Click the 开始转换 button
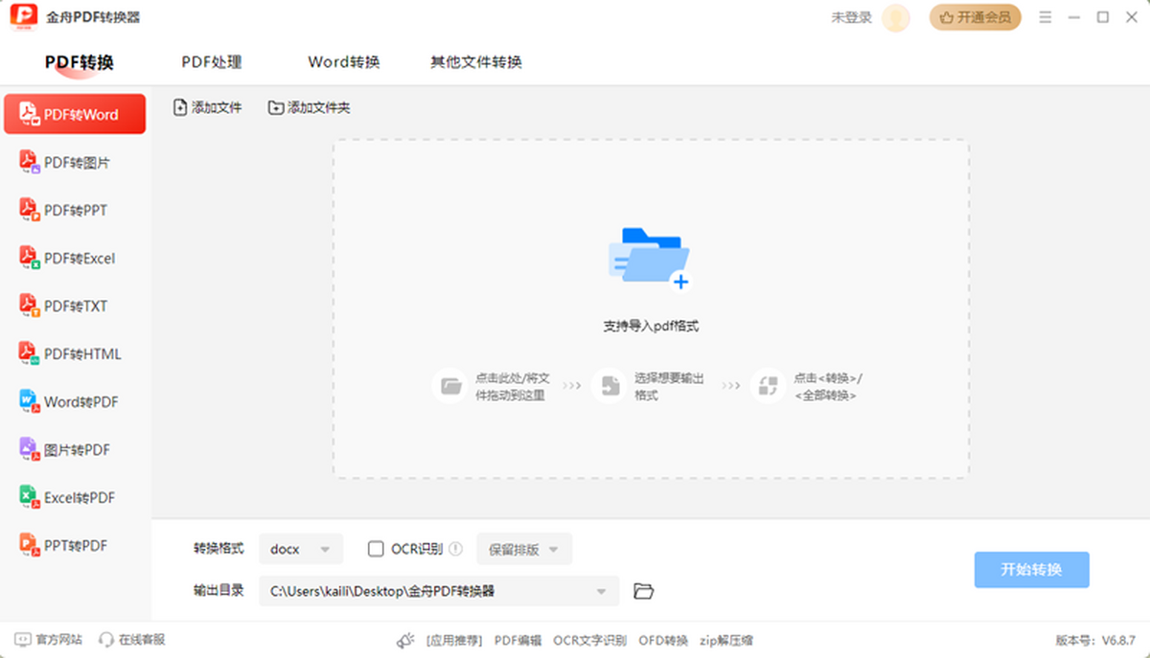This screenshot has width=1150, height=658. click(x=1031, y=569)
